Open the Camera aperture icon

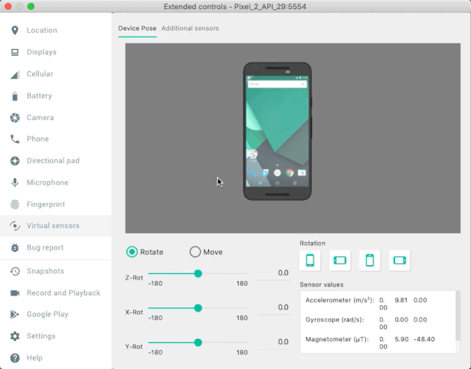click(15, 118)
